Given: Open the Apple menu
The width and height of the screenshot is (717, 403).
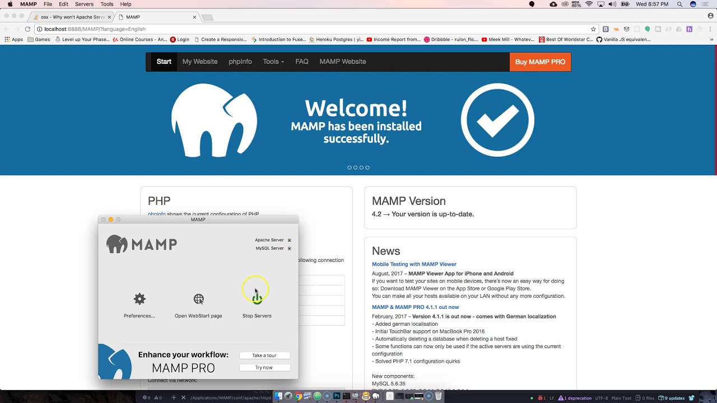Looking at the screenshot, I should 10,4.
